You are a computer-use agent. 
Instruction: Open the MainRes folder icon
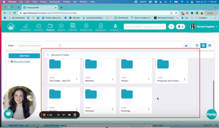coord(91,64)
